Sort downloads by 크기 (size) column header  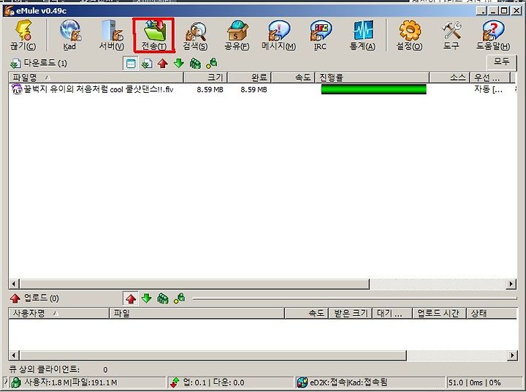205,78
